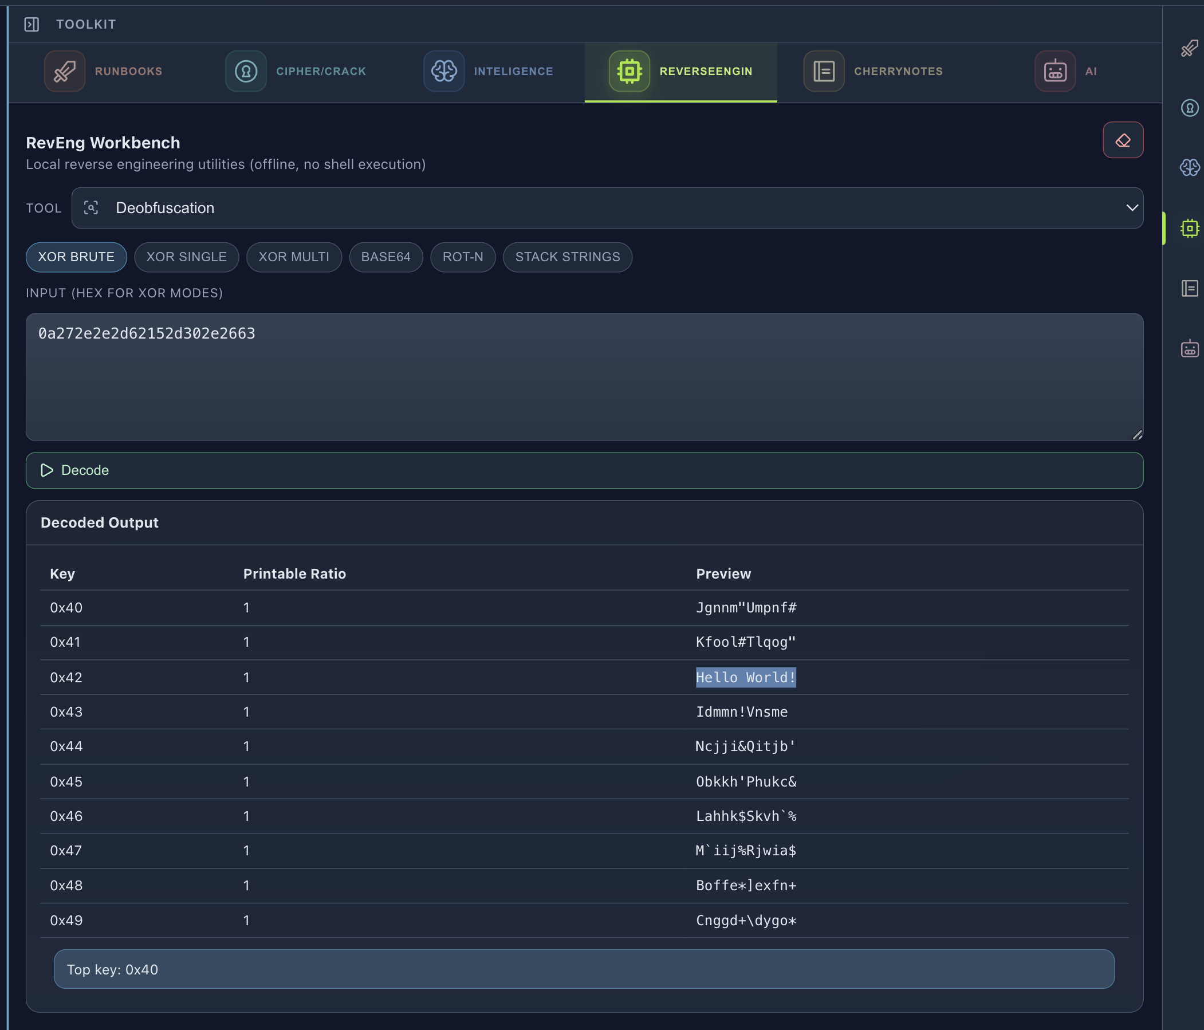Expand the Deobfuscation dropdown chevron
The height and width of the screenshot is (1030, 1204).
1131,207
